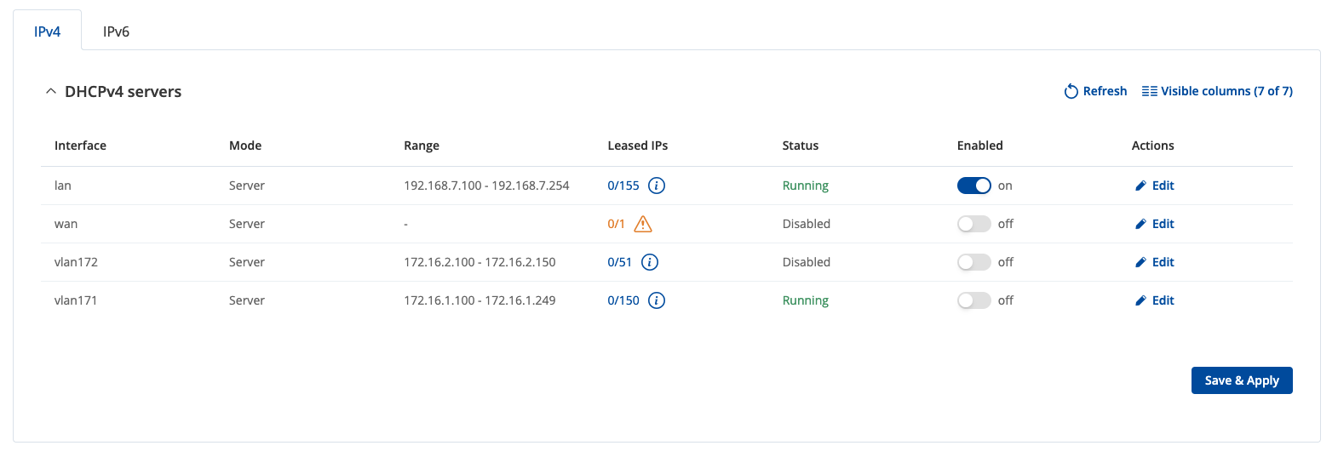The height and width of the screenshot is (457, 1338).
Task: Click the info icon in vlan171 row
Action: [x=656, y=300]
